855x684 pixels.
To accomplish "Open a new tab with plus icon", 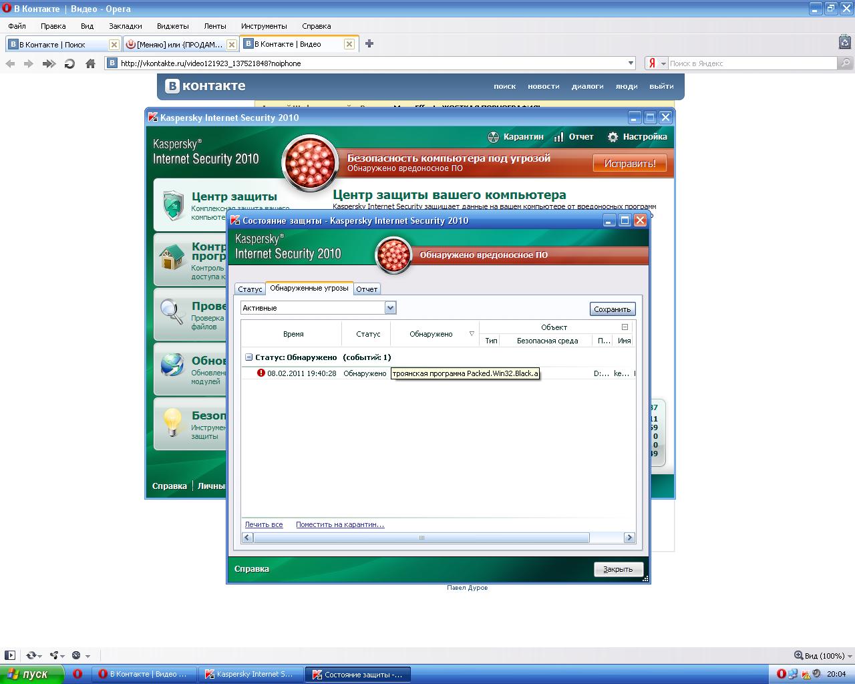I will click(369, 44).
